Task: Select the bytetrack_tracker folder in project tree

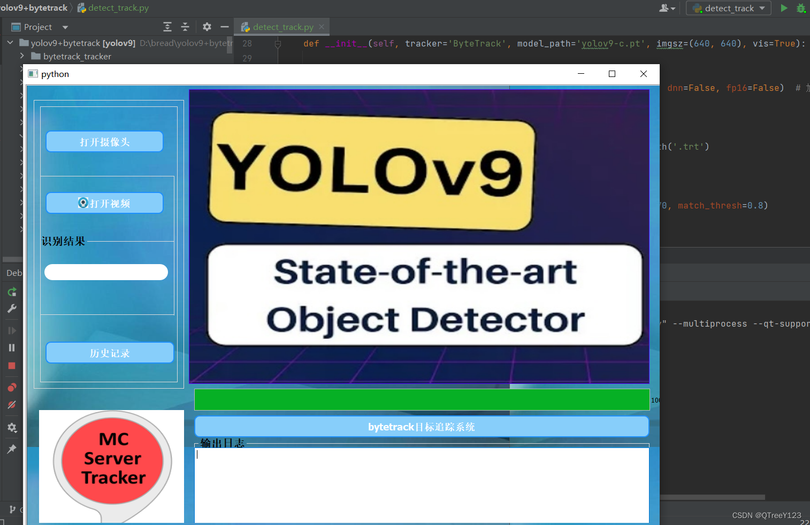Action: coord(77,56)
